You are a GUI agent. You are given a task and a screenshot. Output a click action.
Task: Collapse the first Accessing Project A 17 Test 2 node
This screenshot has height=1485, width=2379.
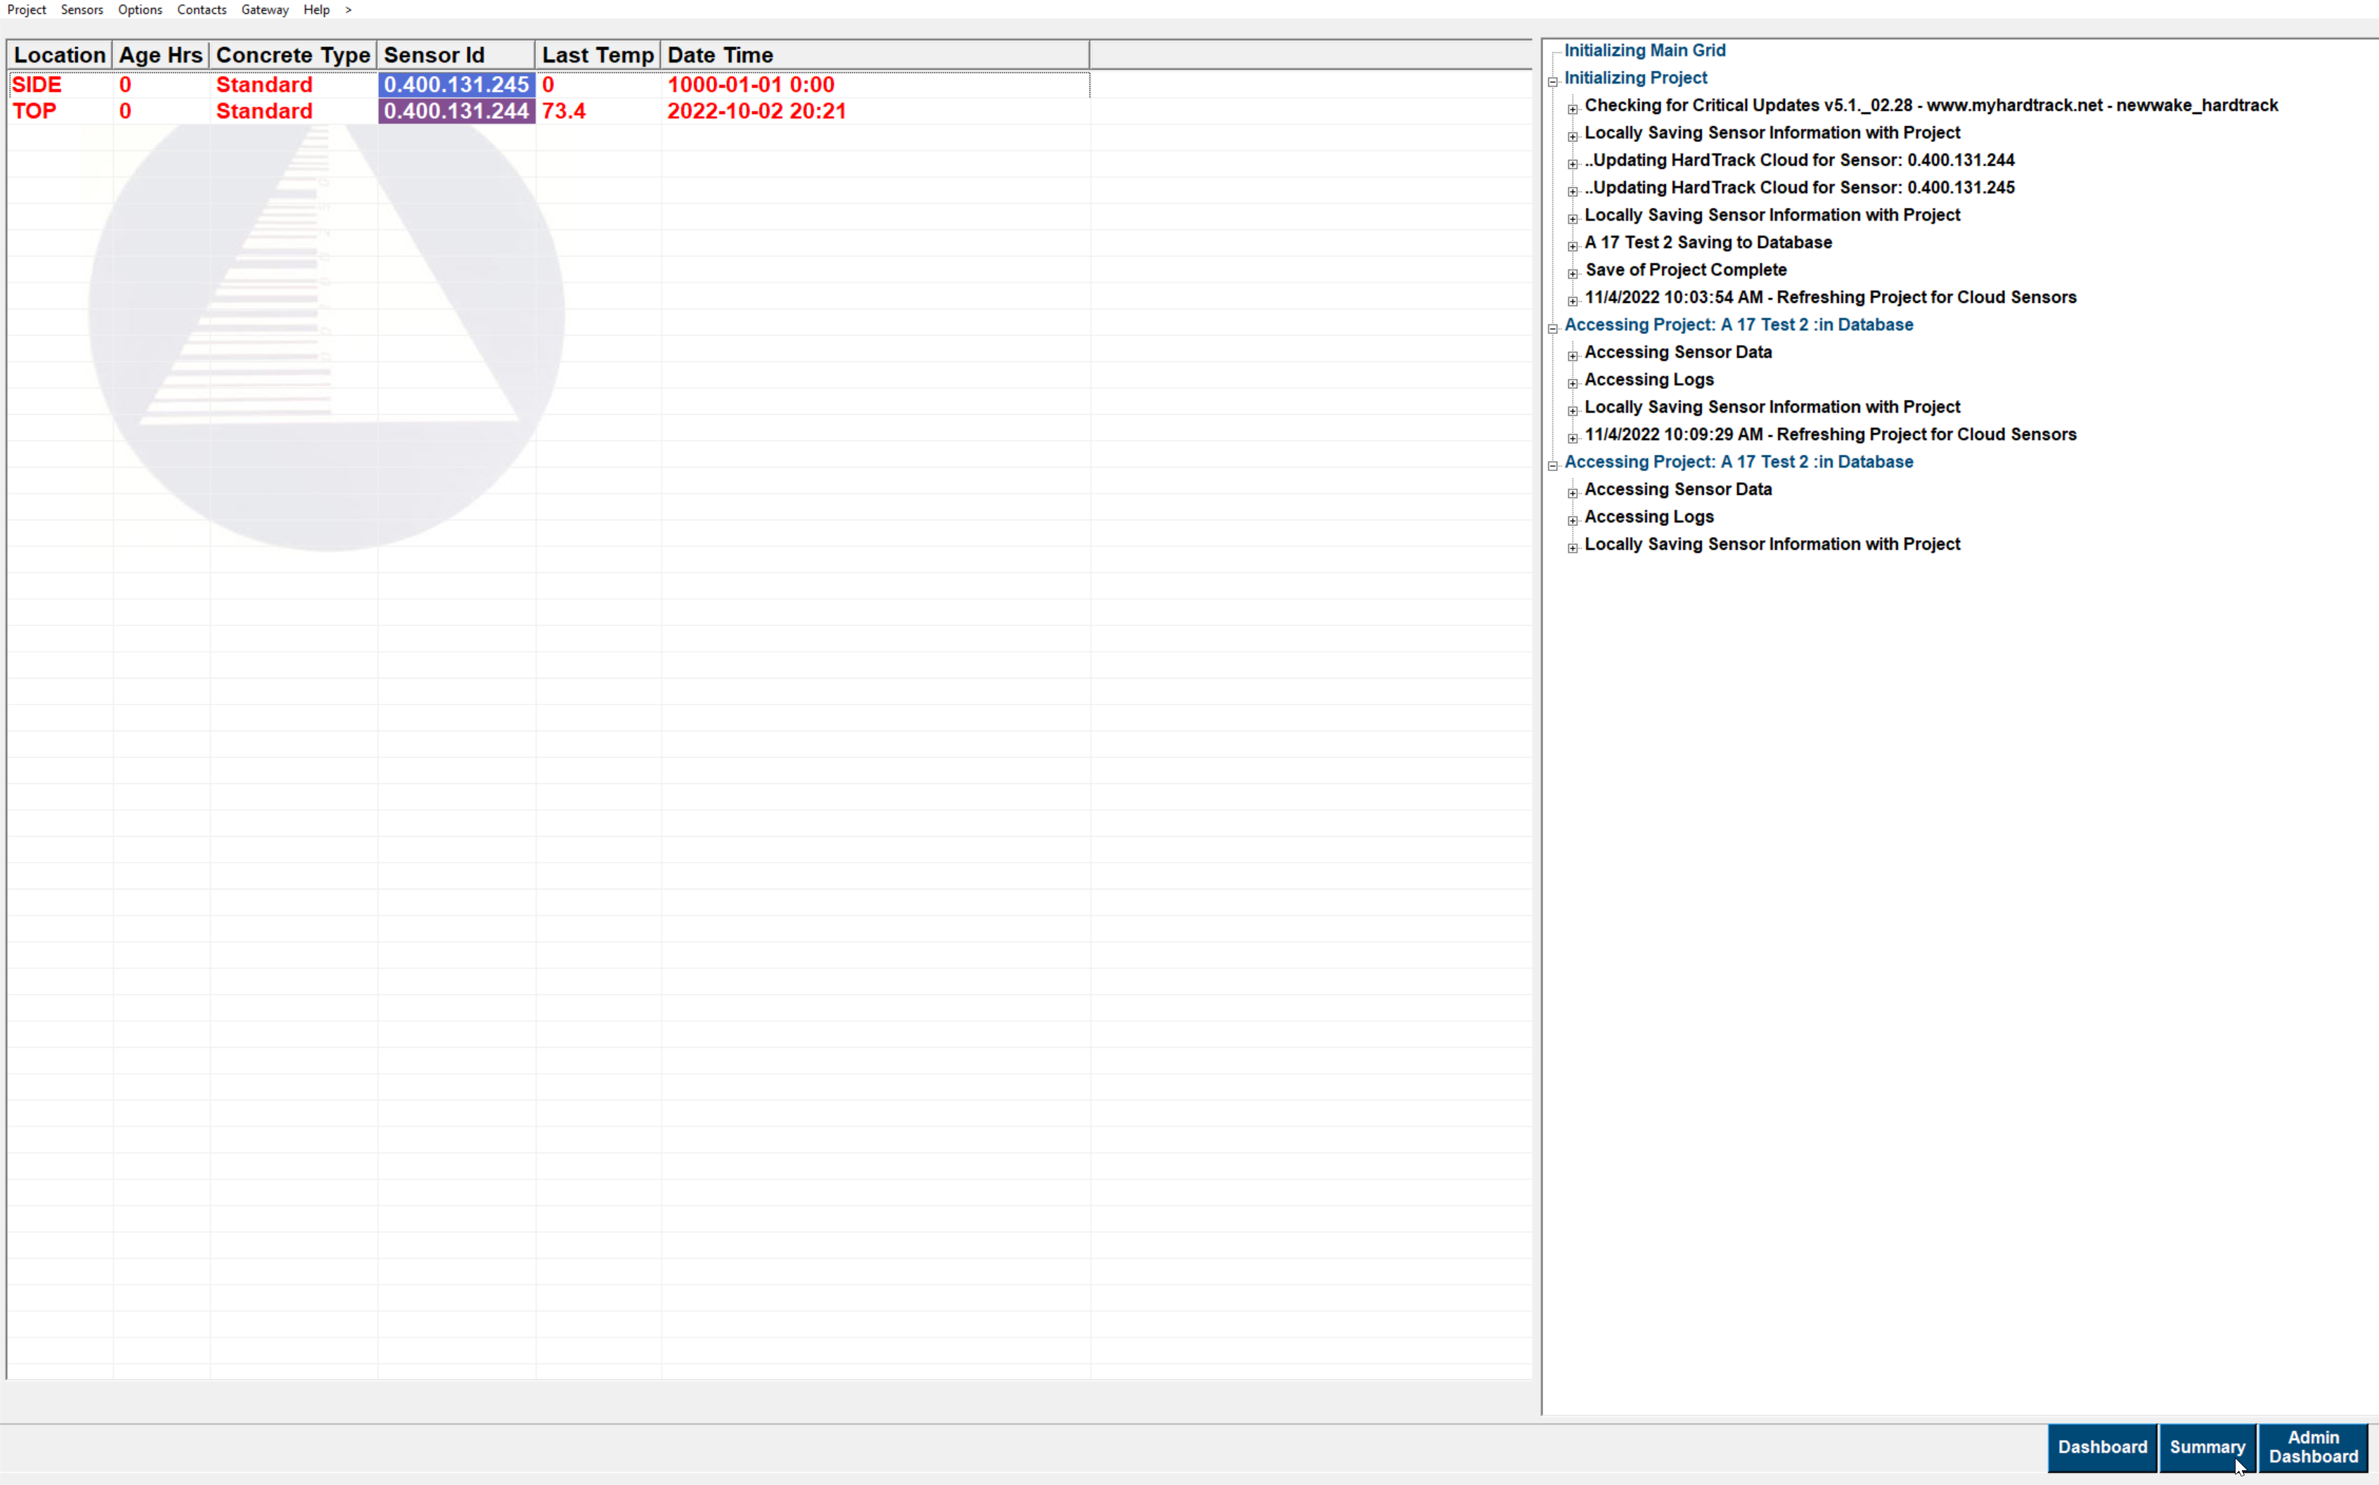(x=1552, y=328)
